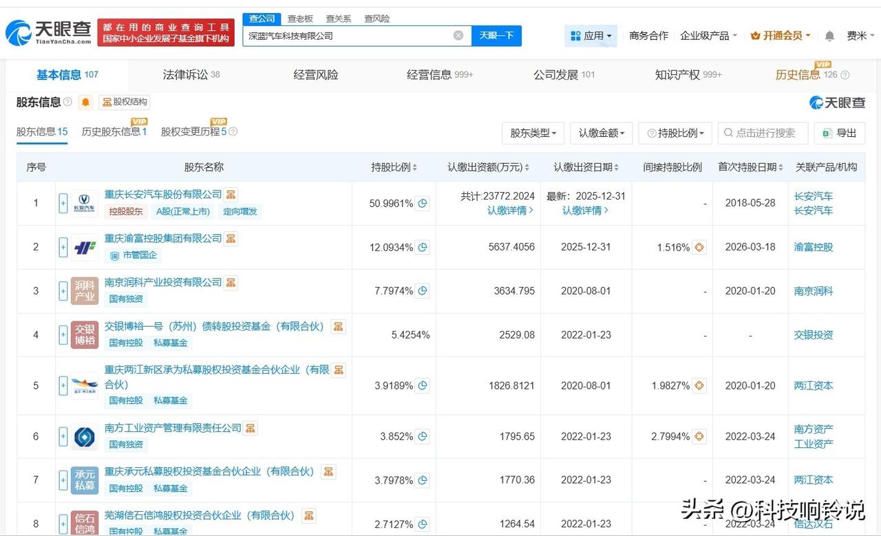Click the 点击进行搜索 shareholder search field

[763, 133]
